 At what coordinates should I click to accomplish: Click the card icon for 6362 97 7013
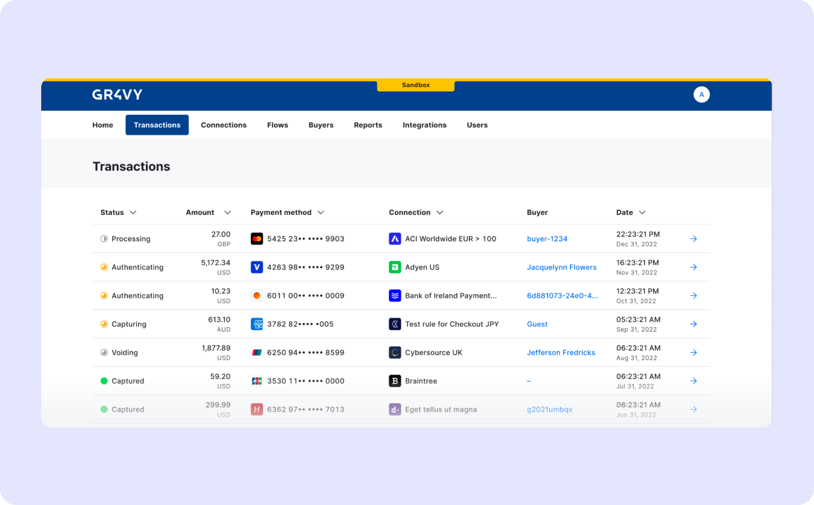point(257,409)
